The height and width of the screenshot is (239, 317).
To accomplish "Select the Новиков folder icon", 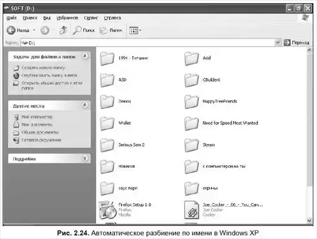I will pos(107,167).
